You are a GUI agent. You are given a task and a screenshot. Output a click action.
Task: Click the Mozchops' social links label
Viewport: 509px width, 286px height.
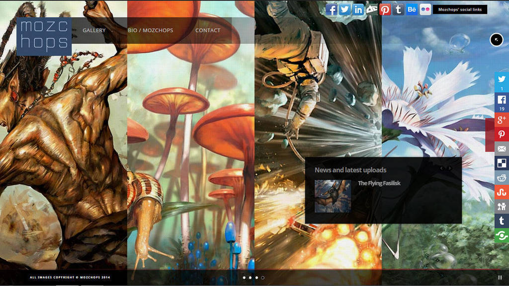(460, 9)
